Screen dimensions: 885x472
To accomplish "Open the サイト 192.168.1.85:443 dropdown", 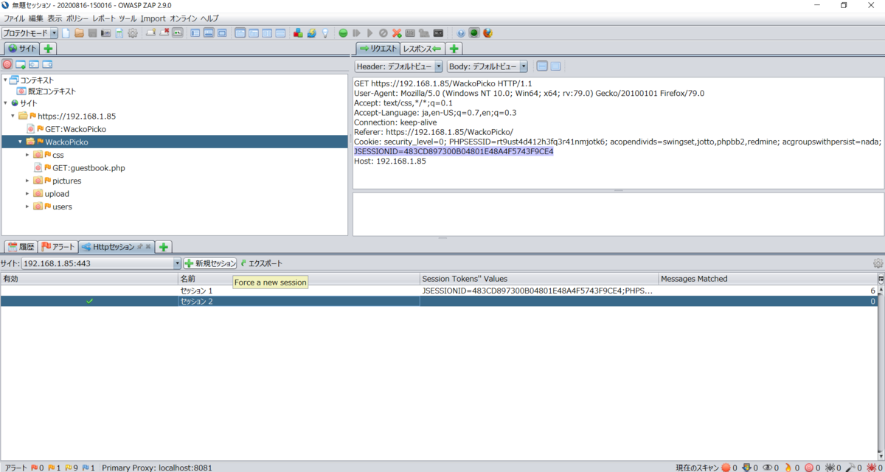I will [177, 263].
